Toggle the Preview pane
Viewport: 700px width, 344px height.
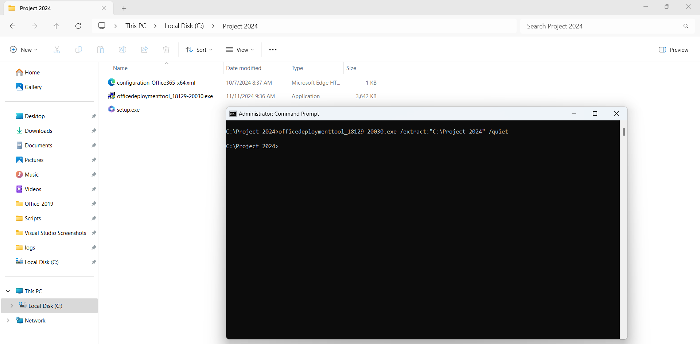673,50
